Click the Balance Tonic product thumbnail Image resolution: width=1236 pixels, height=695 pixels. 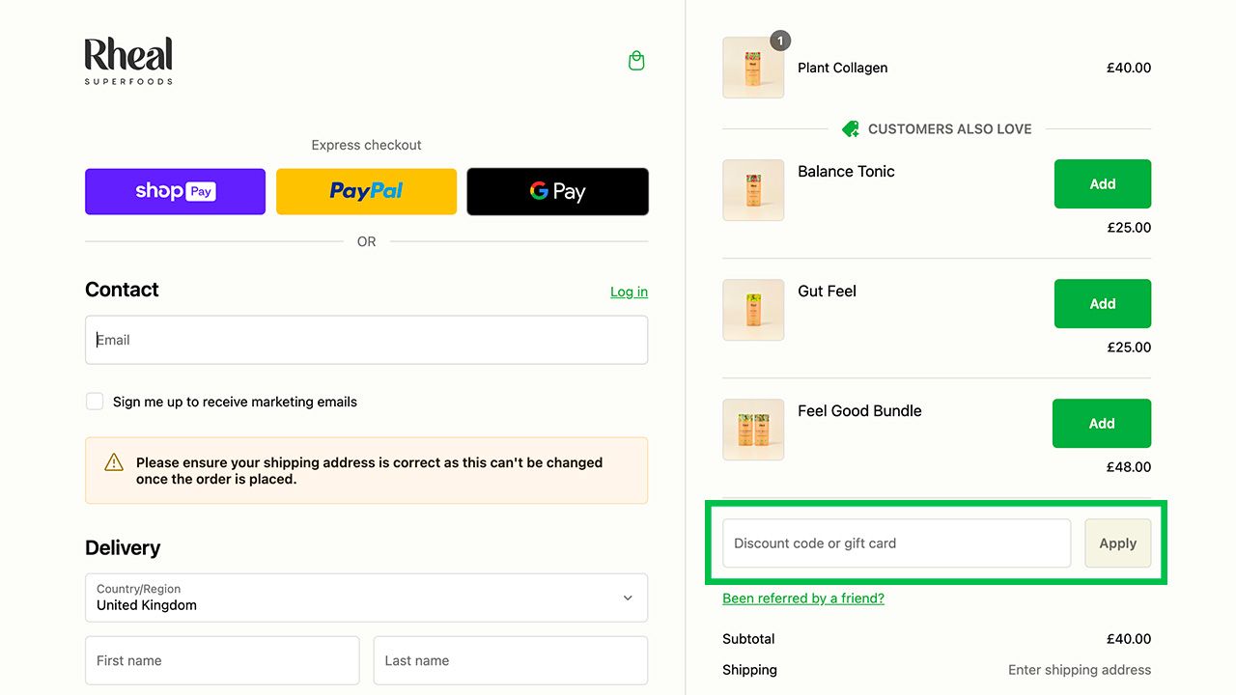(x=753, y=190)
